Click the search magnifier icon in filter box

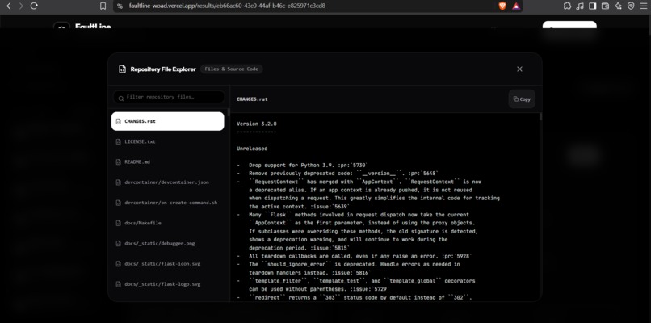pyautogui.click(x=121, y=99)
